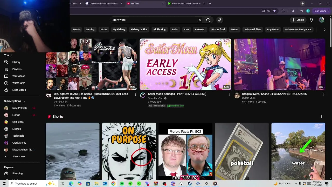Open options for Sailor Moon Abridged video
Viewport: 332px width, 187px height.
point(230,94)
